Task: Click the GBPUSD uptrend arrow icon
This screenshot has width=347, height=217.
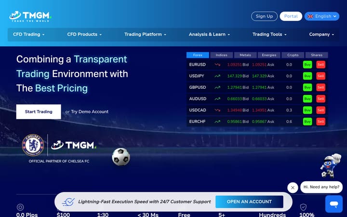Action: 217,87
